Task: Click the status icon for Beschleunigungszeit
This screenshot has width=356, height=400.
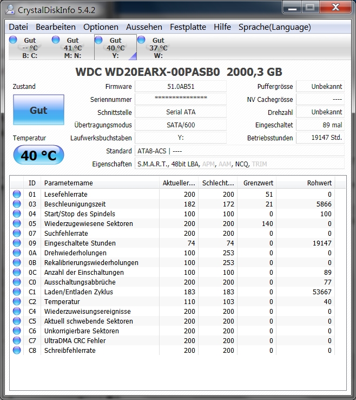Action: [17, 204]
